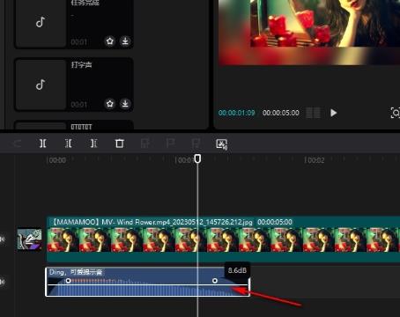Image resolution: width=400 pixels, height=317 pixels.
Task: Preview the 打字声 music note thumbnail
Action: tap(41, 85)
